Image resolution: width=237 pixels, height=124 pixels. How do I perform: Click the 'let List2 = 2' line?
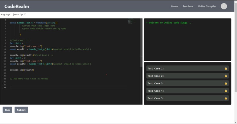click(18, 58)
